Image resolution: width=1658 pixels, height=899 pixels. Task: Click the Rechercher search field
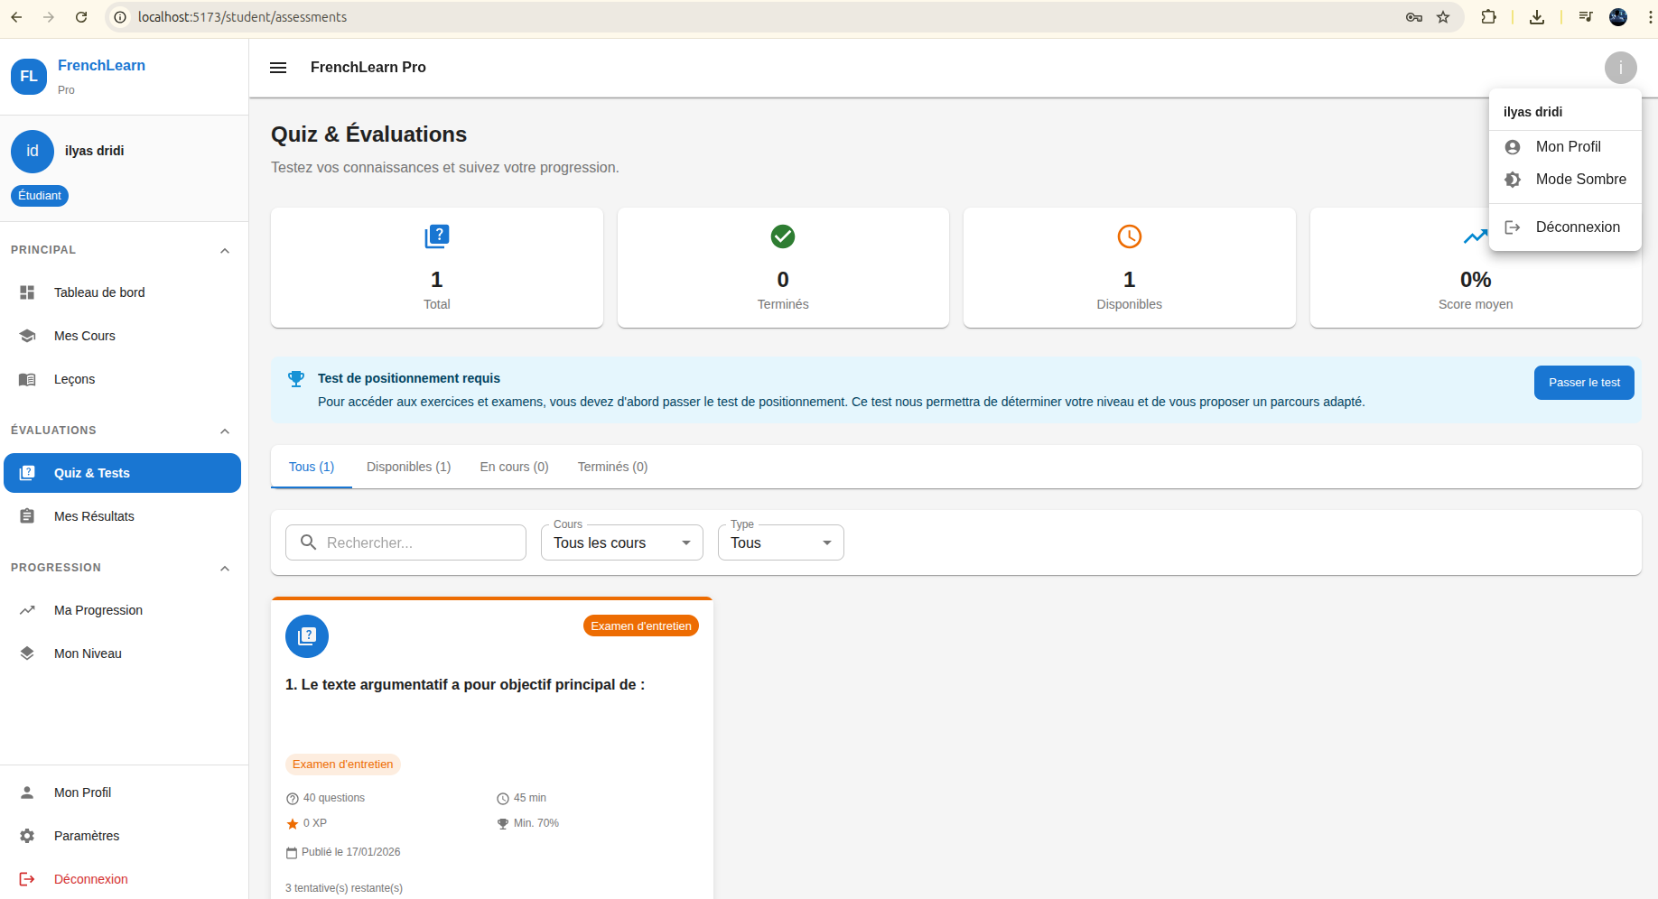click(x=406, y=542)
